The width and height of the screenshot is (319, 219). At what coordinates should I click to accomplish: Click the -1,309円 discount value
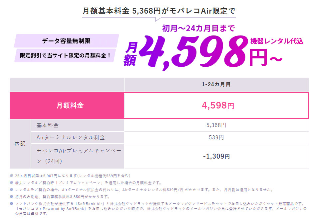216,156
